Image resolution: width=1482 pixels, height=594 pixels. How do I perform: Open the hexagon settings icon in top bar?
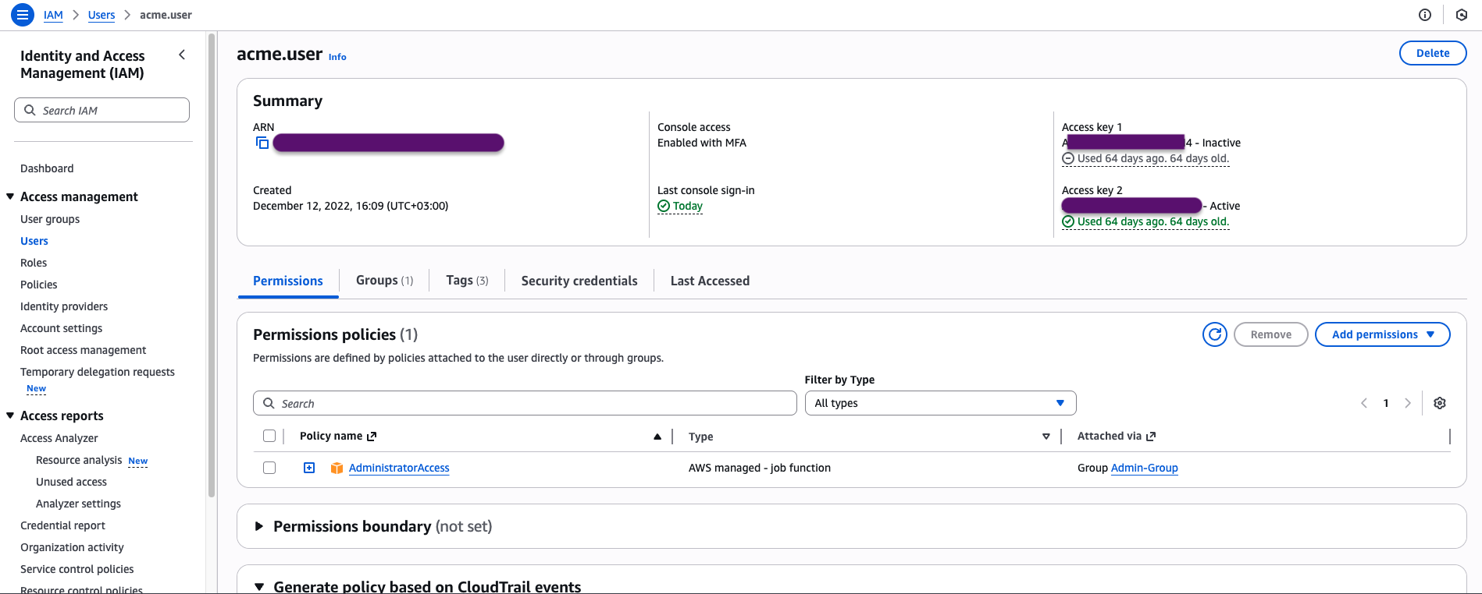(1462, 15)
